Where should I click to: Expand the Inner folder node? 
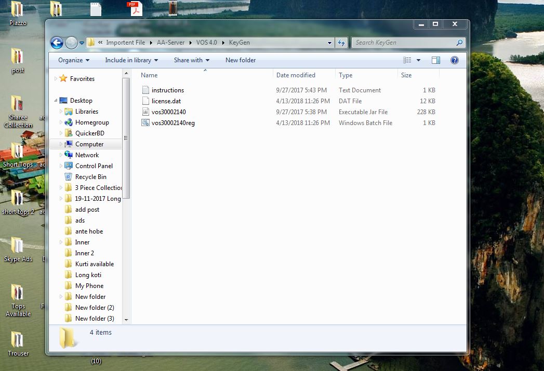point(61,242)
